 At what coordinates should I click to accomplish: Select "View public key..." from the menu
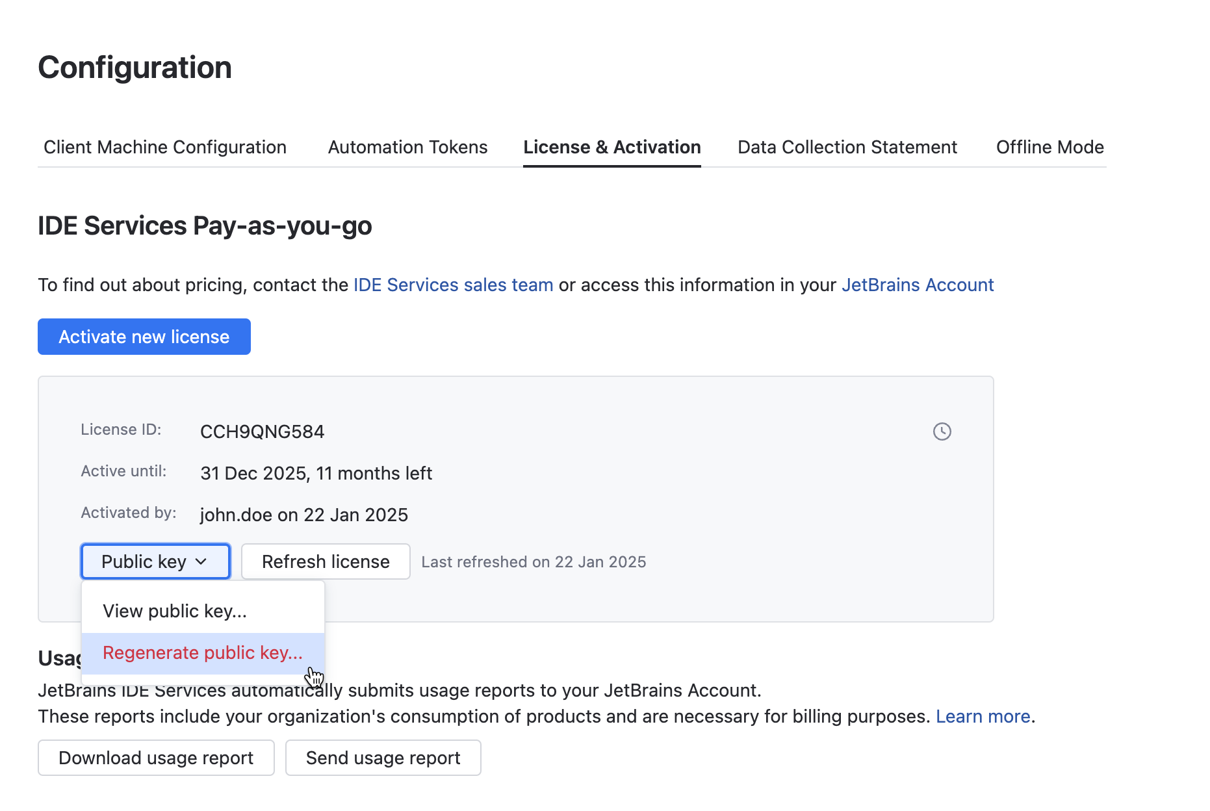pos(175,610)
